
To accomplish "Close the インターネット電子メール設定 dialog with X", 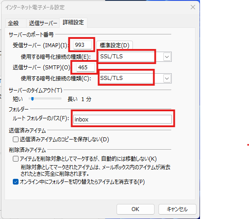I will 193,7.
